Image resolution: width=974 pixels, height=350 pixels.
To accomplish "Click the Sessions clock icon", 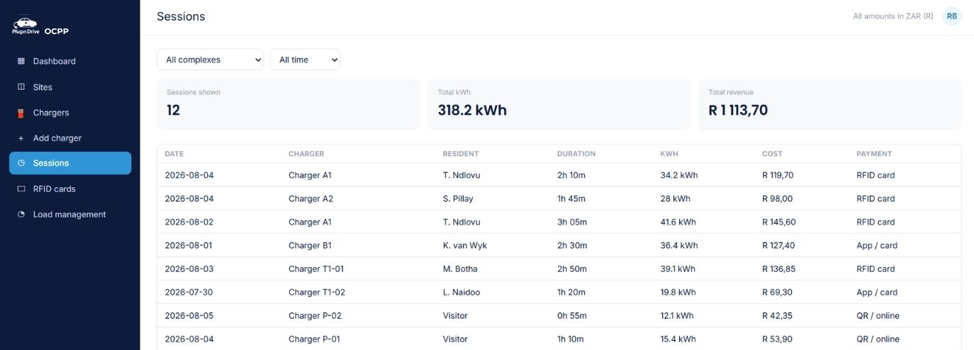I will pyautogui.click(x=21, y=163).
